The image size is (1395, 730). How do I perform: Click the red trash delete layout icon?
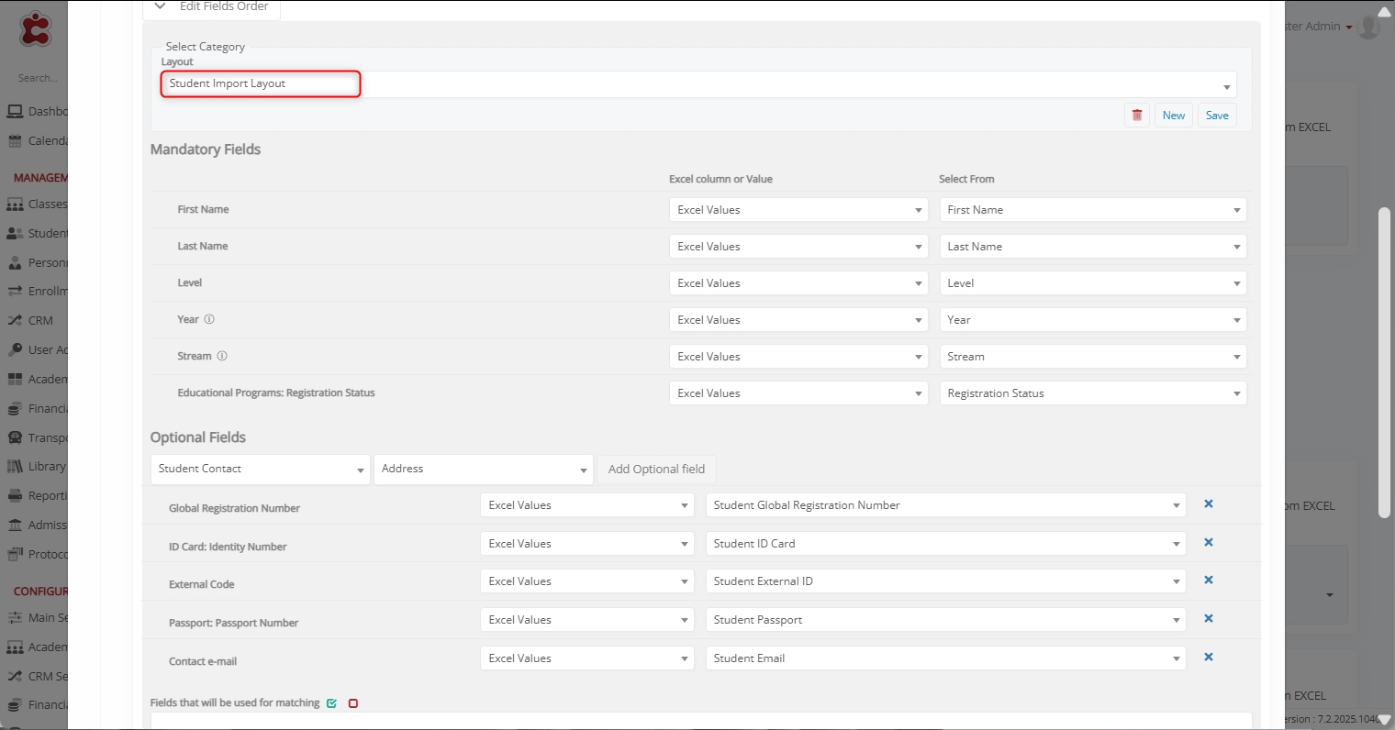1137,116
